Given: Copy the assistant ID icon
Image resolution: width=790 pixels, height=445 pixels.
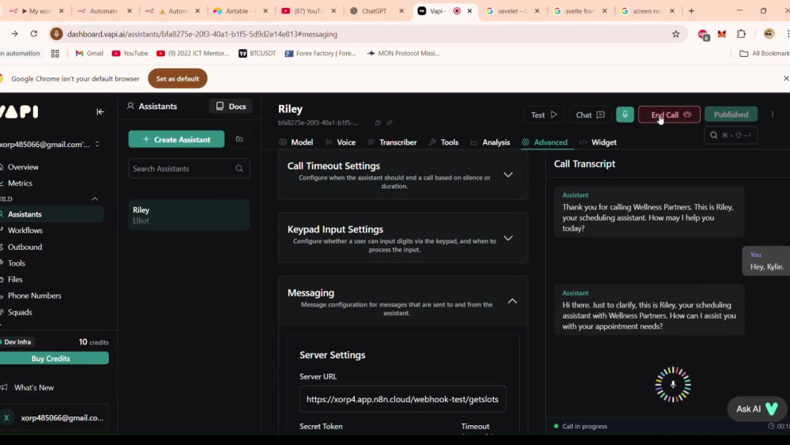Looking at the screenshot, I should point(378,123).
